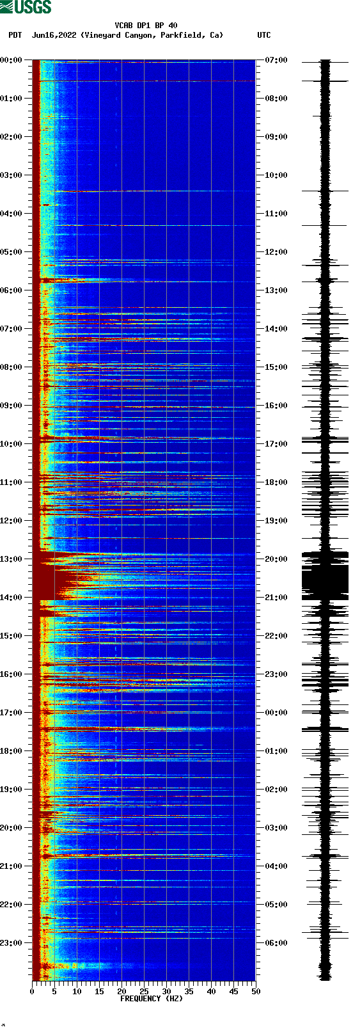
Task: Click the 50 Hz tick label
Action: point(256,992)
